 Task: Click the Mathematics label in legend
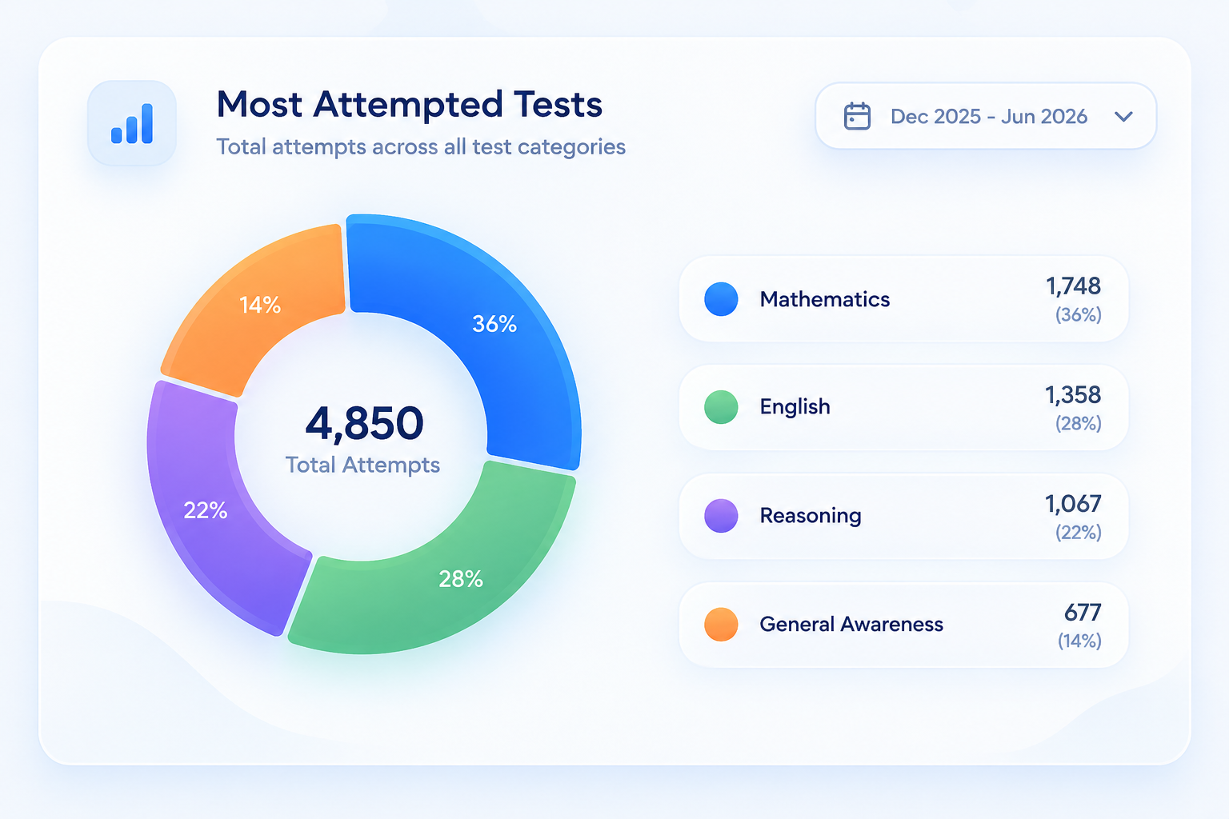coord(825,299)
